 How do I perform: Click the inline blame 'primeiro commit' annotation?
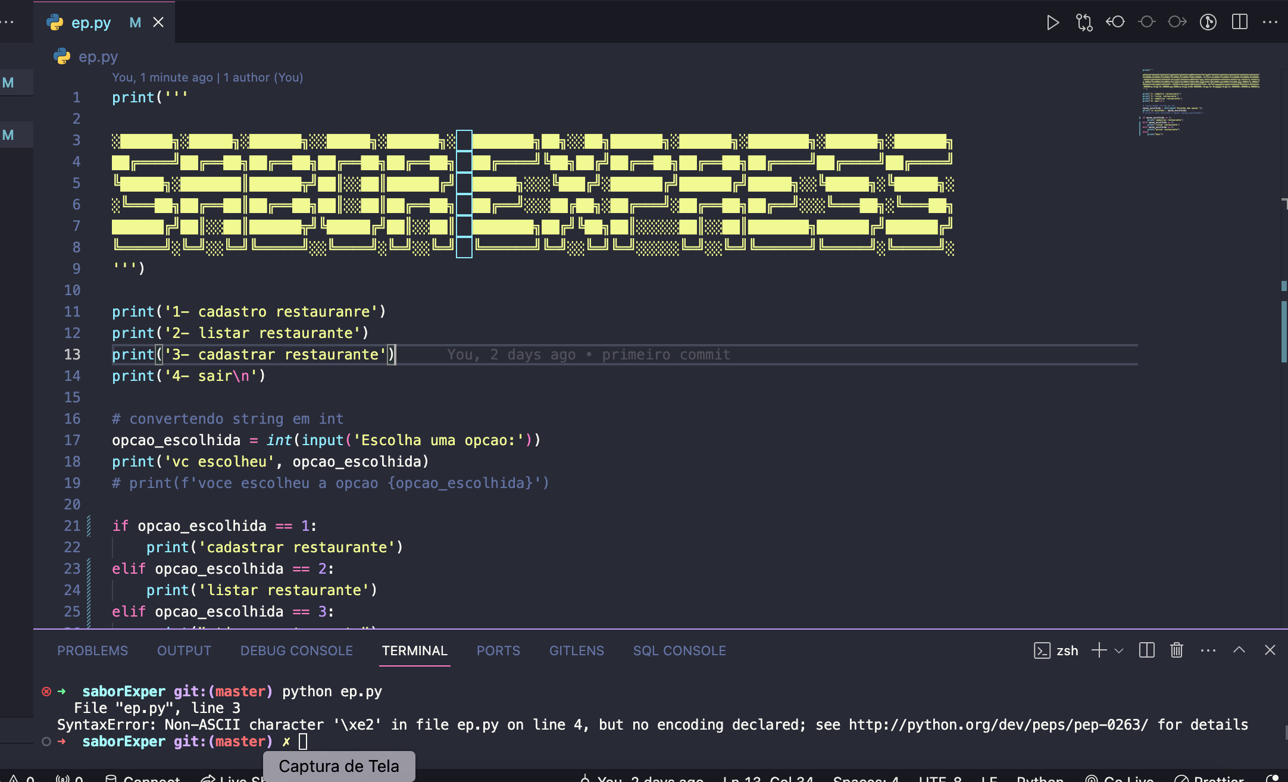coord(588,355)
